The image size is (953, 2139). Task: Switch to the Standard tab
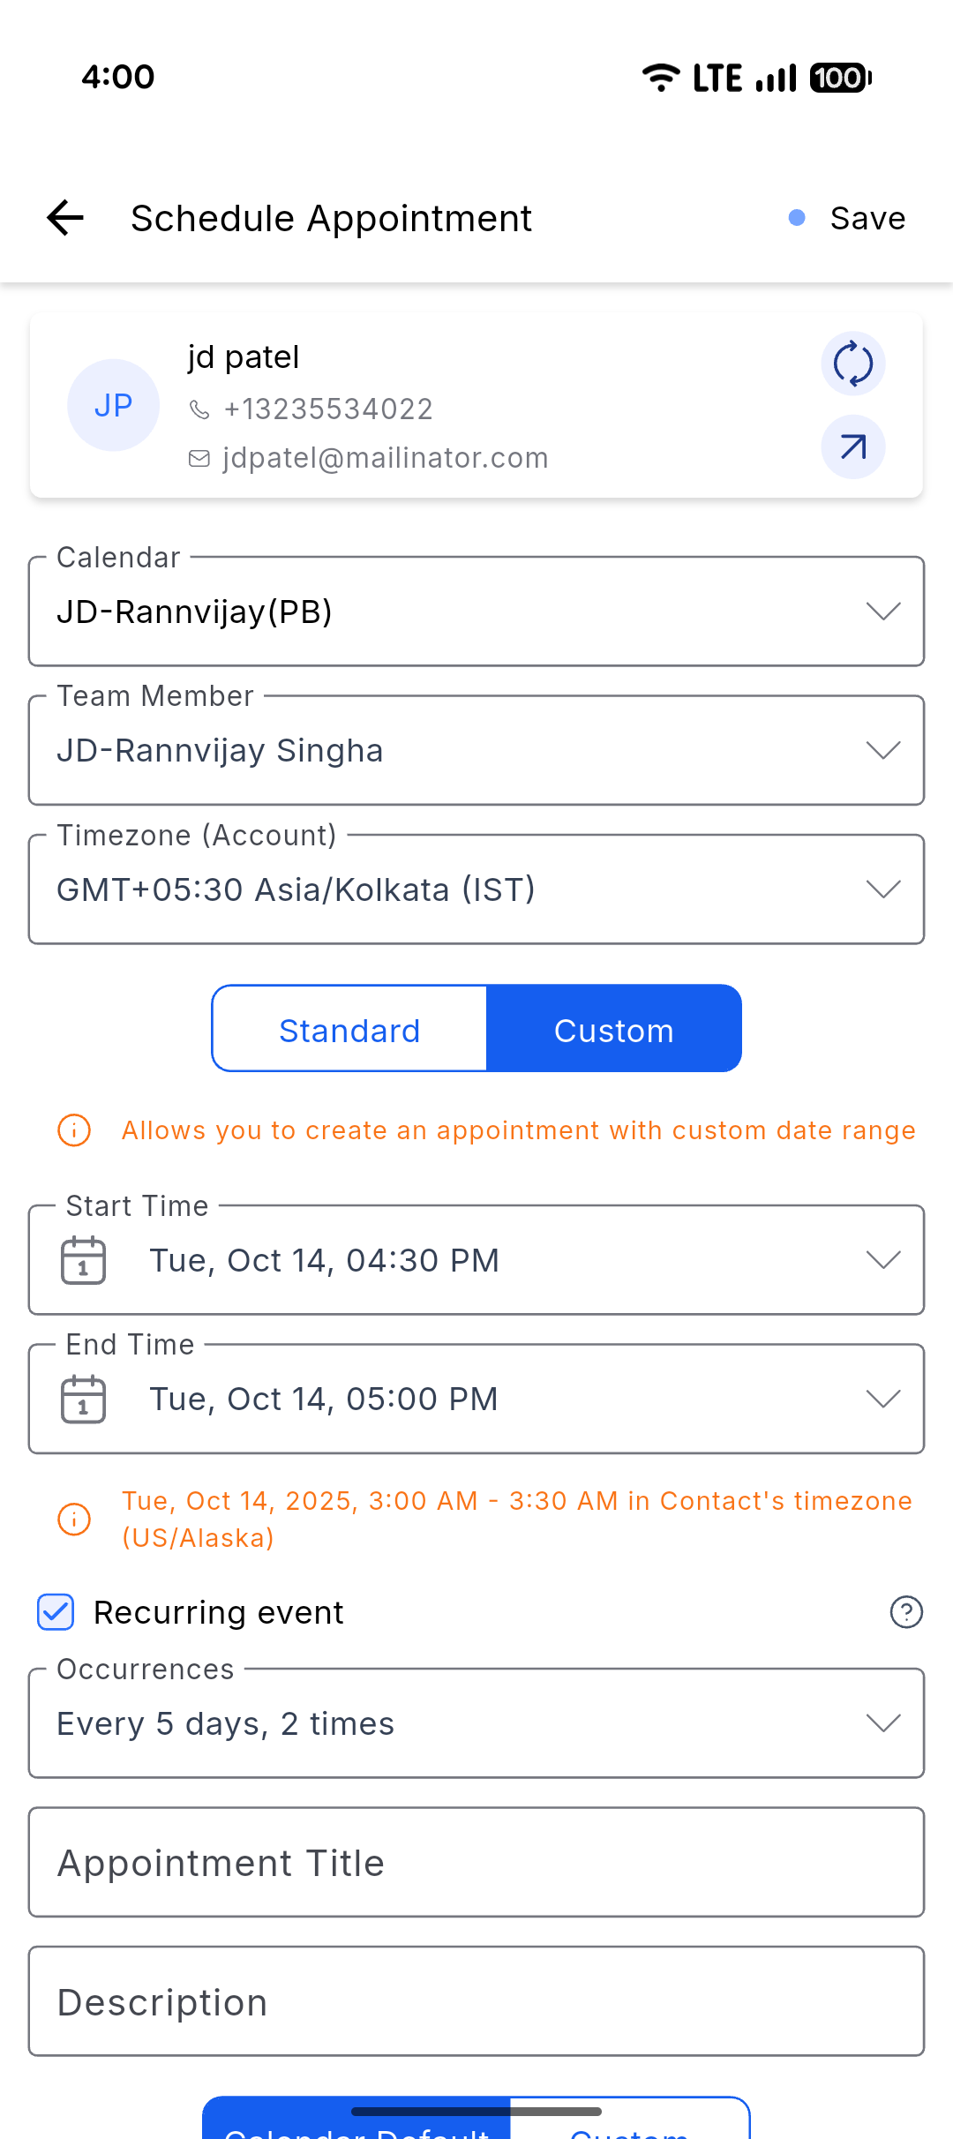[349, 1030]
